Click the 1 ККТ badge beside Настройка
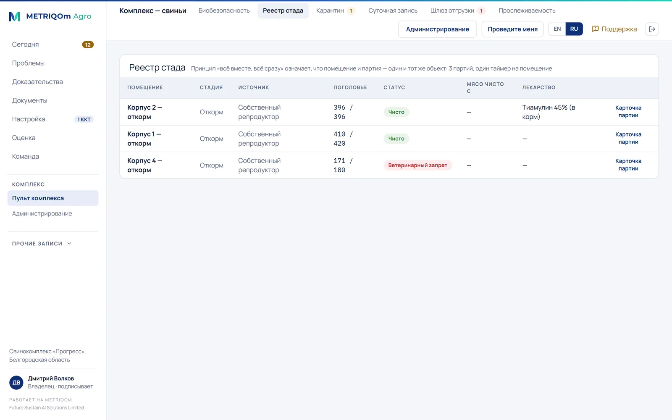The width and height of the screenshot is (672, 420). [84, 119]
